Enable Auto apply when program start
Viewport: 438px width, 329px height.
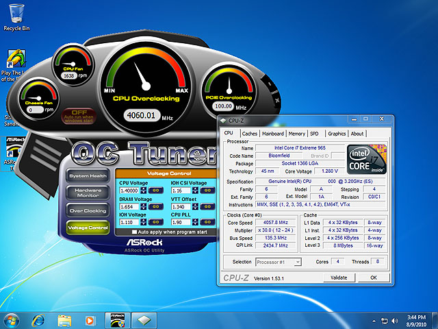point(134,232)
